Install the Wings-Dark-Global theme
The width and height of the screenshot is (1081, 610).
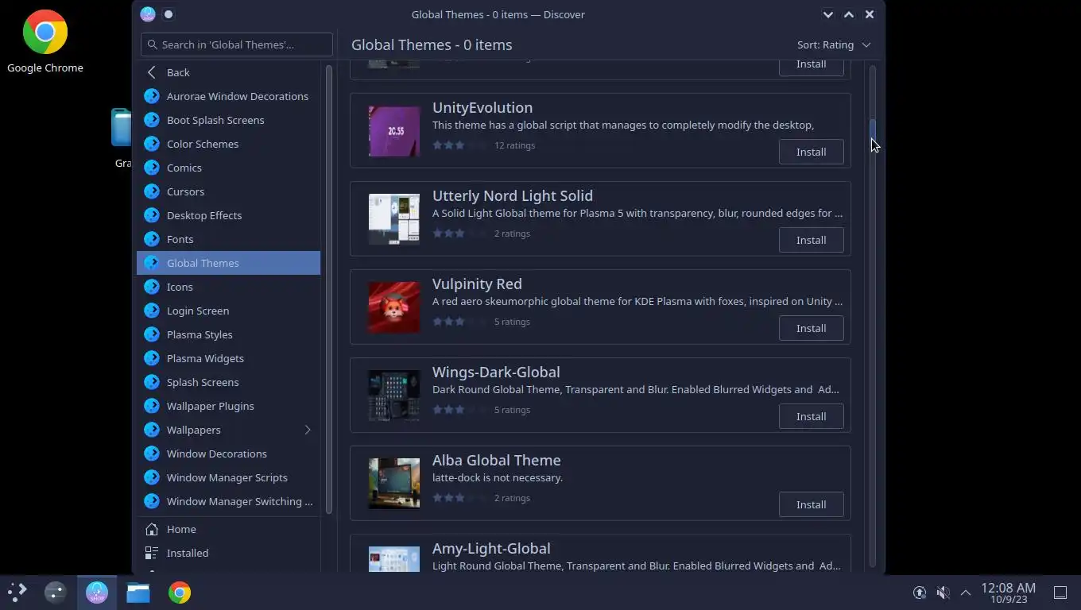(811, 416)
